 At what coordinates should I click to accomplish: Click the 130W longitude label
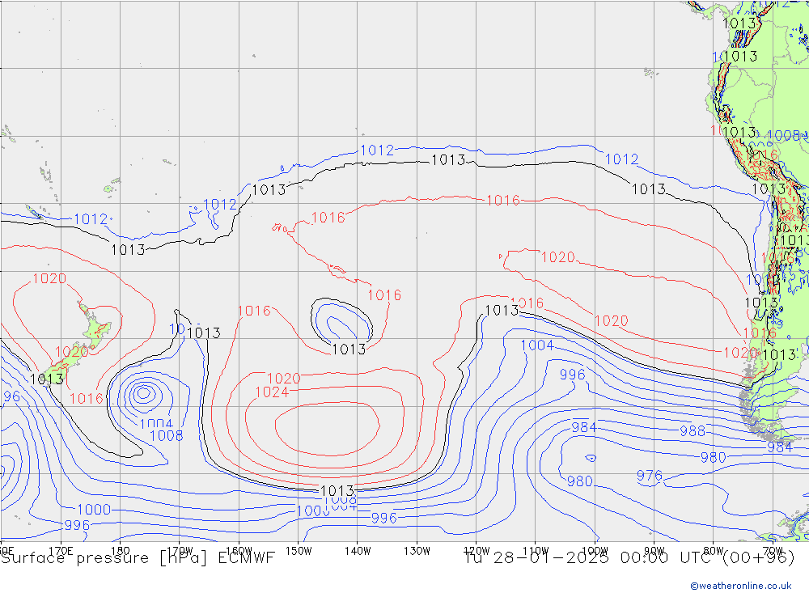click(x=417, y=551)
